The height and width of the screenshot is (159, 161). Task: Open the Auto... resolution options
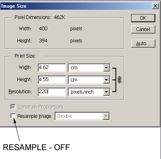pos(143,44)
